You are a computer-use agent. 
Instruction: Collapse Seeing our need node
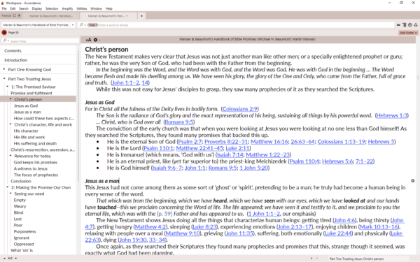click(10, 194)
